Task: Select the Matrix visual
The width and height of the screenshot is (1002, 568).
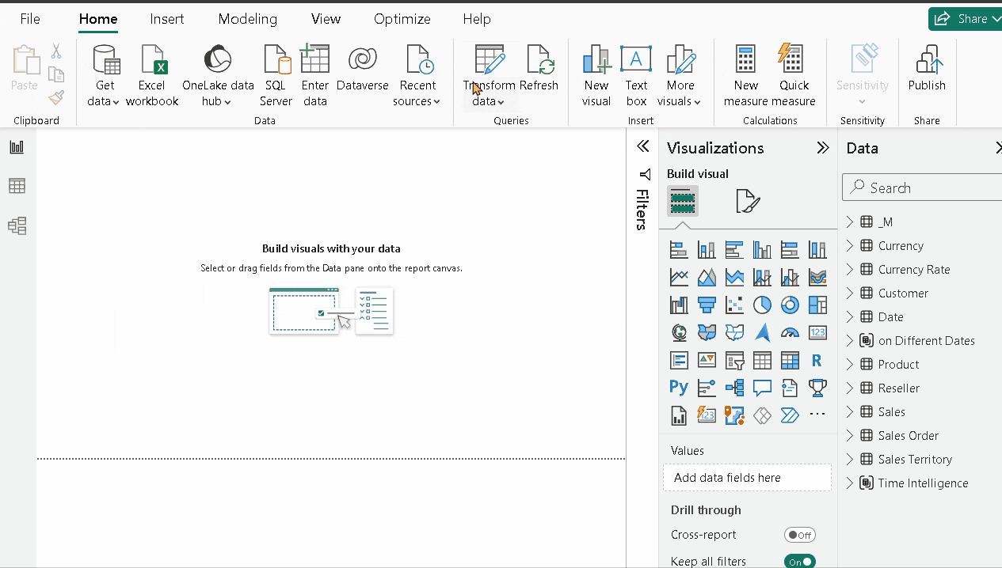Action: [790, 361]
